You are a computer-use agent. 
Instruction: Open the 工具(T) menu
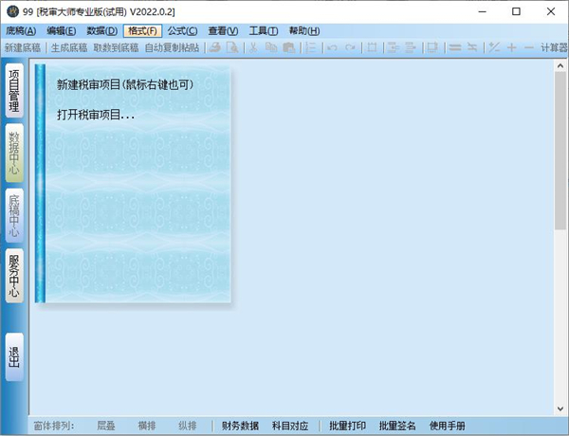pos(264,31)
